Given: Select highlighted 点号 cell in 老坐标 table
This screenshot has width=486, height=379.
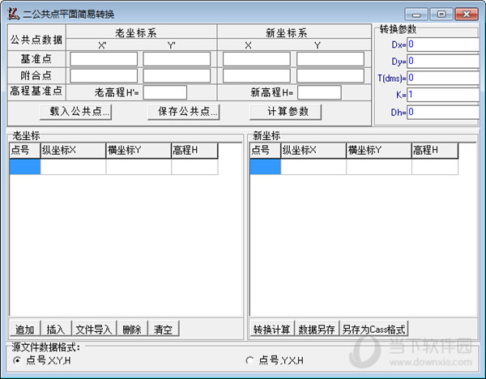Looking at the screenshot, I should pyautogui.click(x=25, y=167).
